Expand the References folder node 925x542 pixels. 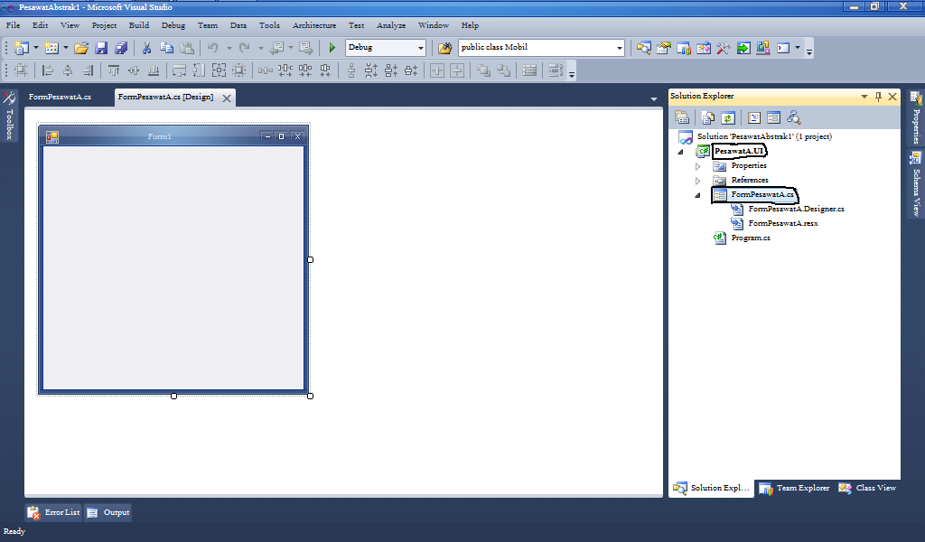pyautogui.click(x=698, y=181)
